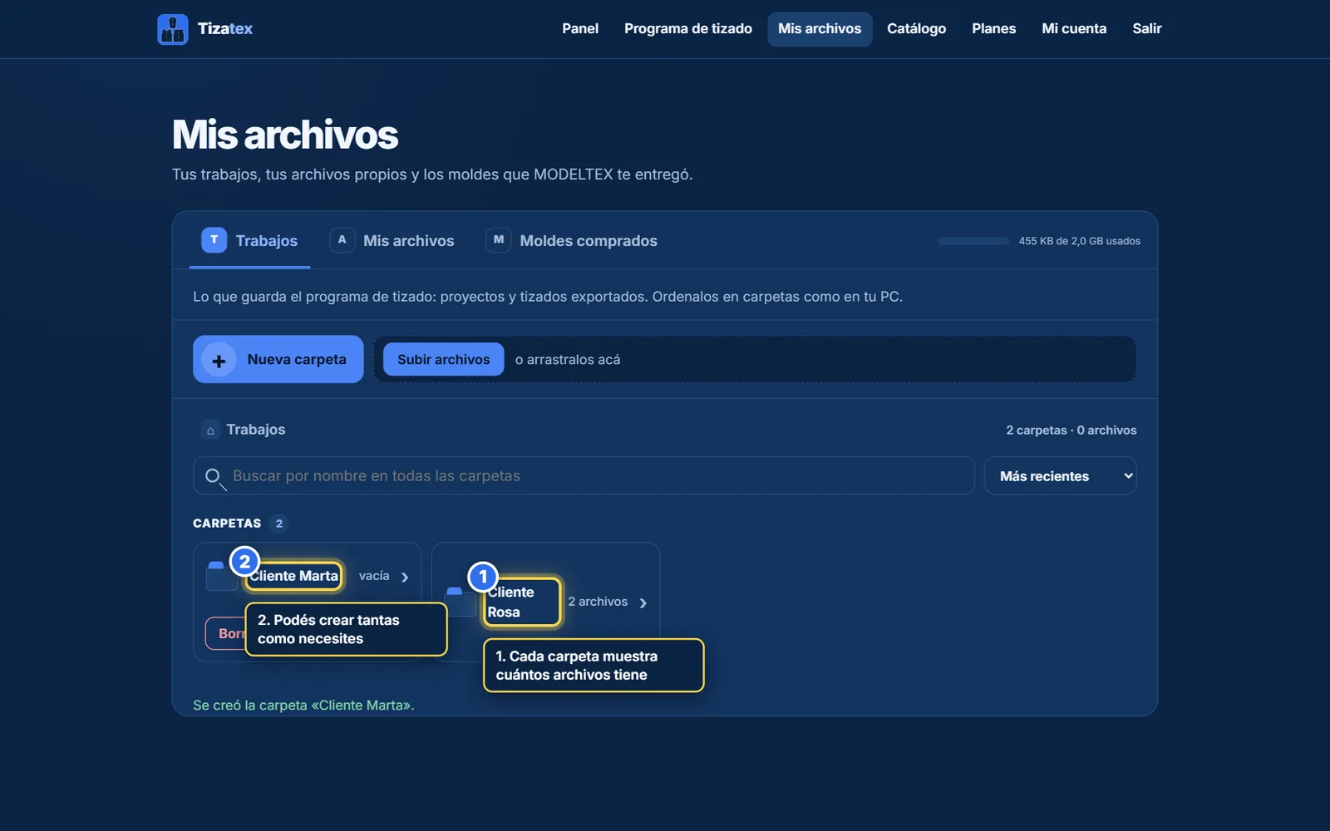The width and height of the screenshot is (1330, 831).
Task: Open the Planes page
Action: 993,29
